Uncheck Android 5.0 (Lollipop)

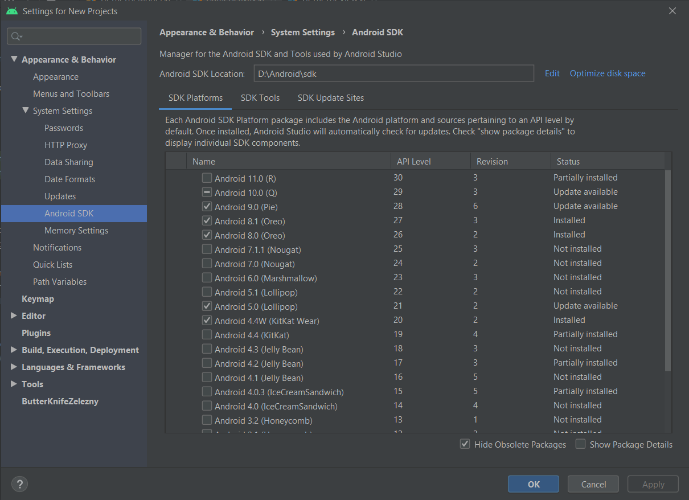207,306
